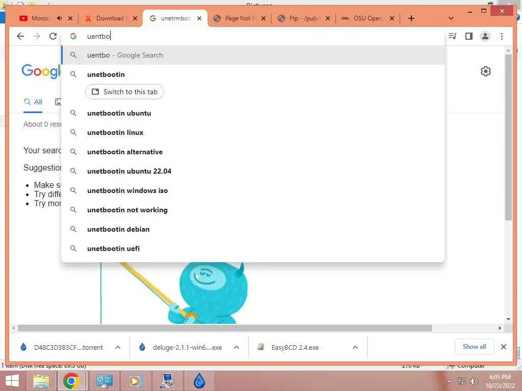The image size is (522, 391).
Task: Click the address bar containing uentbo
Action: (x=253, y=36)
